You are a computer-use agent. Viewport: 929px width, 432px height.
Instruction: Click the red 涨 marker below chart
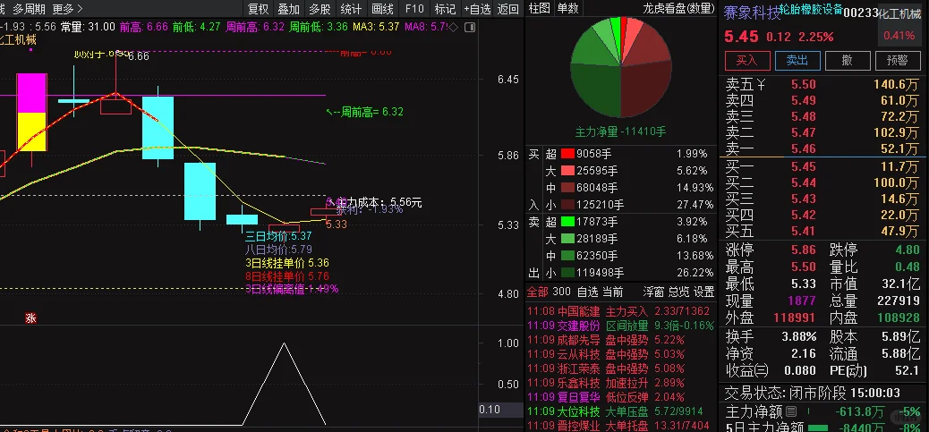[x=30, y=318]
